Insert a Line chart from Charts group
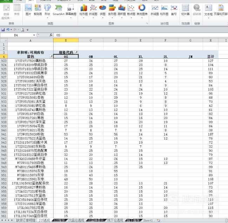 93,11
